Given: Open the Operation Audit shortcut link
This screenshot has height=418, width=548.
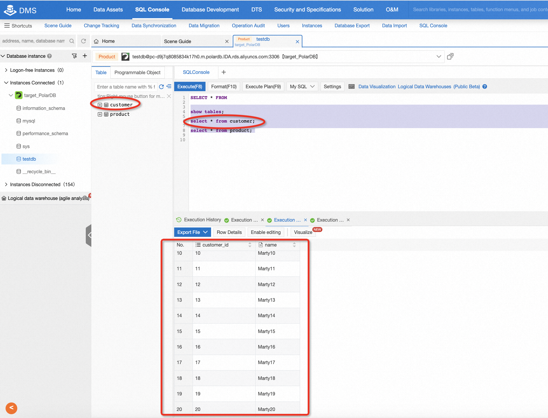Looking at the screenshot, I should 248,26.
